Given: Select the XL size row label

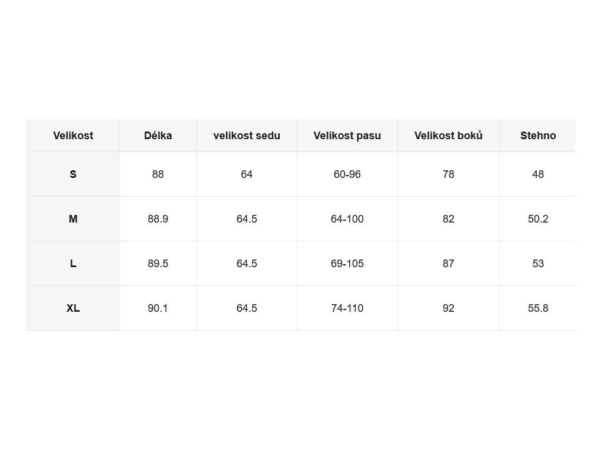Looking at the screenshot, I should 73,308.
